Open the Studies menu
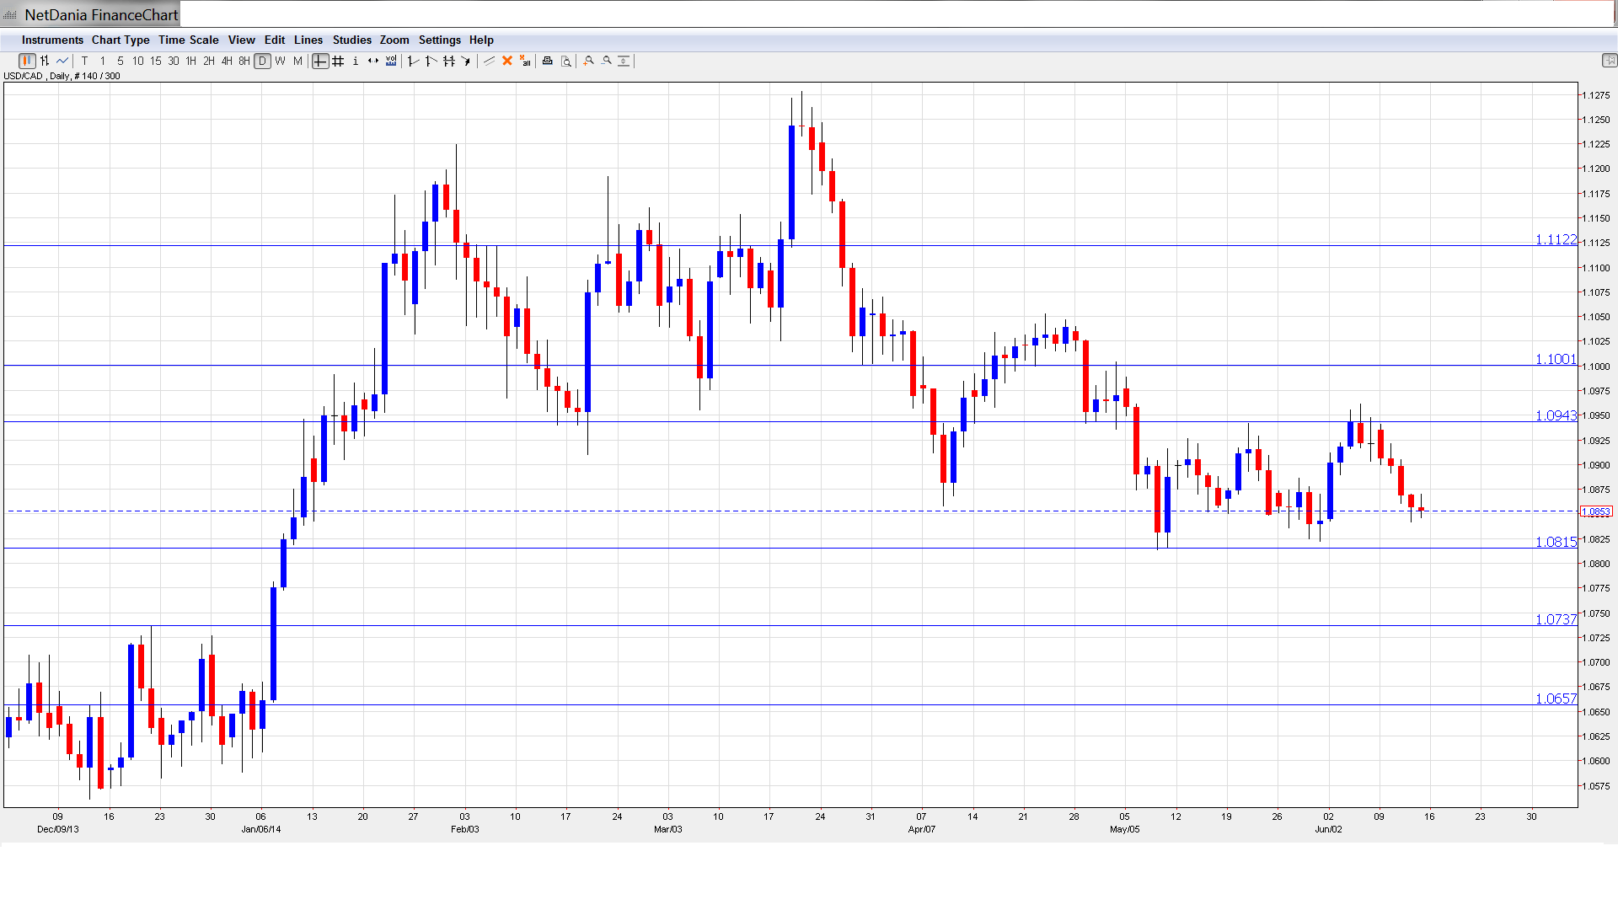 pos(351,40)
